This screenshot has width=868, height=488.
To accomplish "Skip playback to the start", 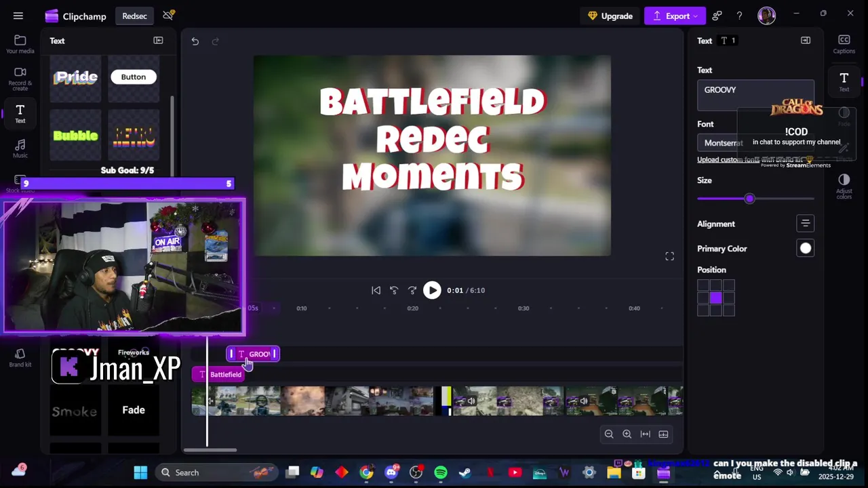I will [x=376, y=290].
